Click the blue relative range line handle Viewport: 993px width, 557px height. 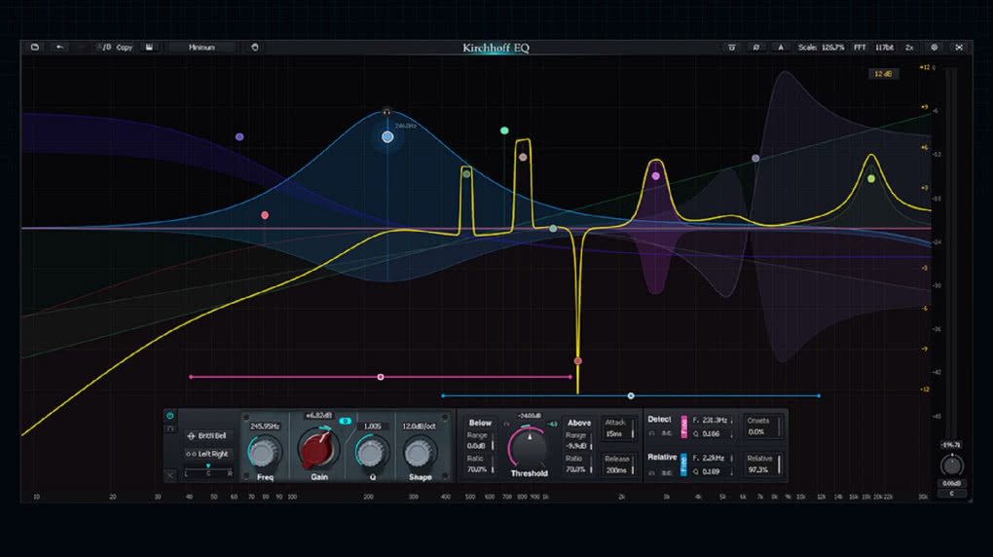(x=631, y=396)
